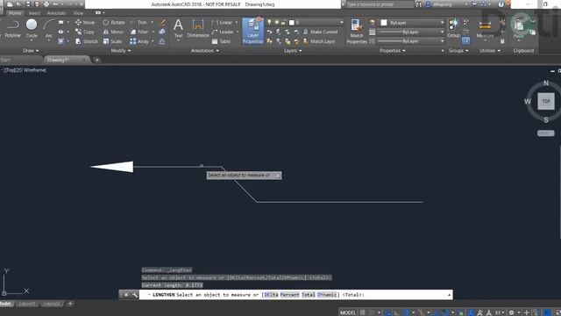This screenshot has width=561, height=316.
Task: Close the command line with X
Action: coord(126,295)
